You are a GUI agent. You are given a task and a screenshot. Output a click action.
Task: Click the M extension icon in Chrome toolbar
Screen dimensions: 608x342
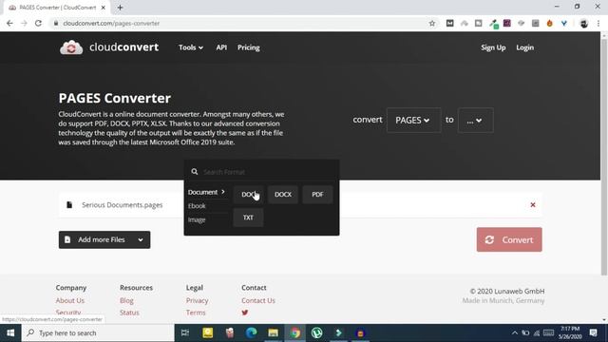(x=449, y=23)
